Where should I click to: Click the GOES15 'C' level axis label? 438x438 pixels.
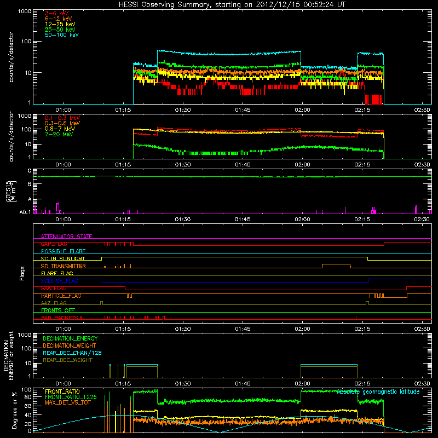[x=30, y=171]
